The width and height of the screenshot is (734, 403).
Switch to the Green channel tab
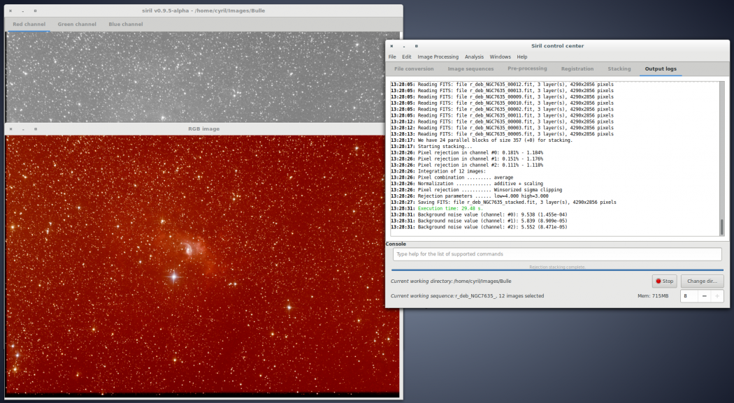click(77, 23)
